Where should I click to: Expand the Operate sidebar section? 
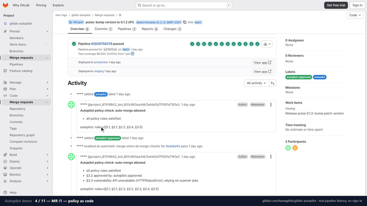pos(26,168)
